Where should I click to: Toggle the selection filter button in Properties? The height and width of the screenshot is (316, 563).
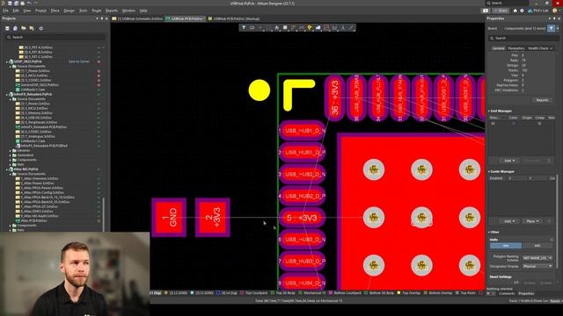coord(552,28)
